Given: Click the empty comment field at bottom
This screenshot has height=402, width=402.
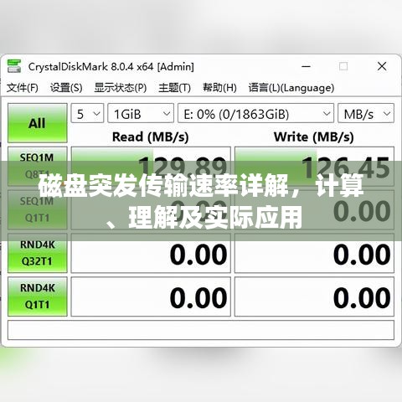Looking at the screenshot, I should pyautogui.click(x=201, y=330).
